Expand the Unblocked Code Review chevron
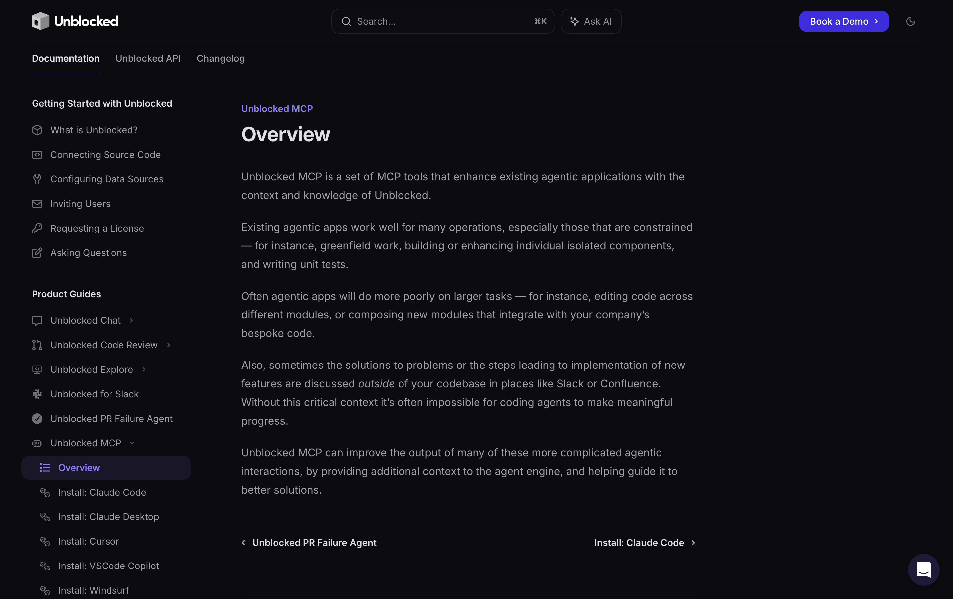 coord(168,345)
